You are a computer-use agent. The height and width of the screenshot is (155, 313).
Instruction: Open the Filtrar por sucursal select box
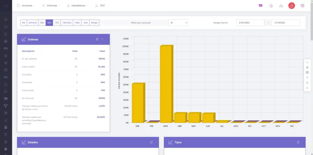tap(178, 23)
